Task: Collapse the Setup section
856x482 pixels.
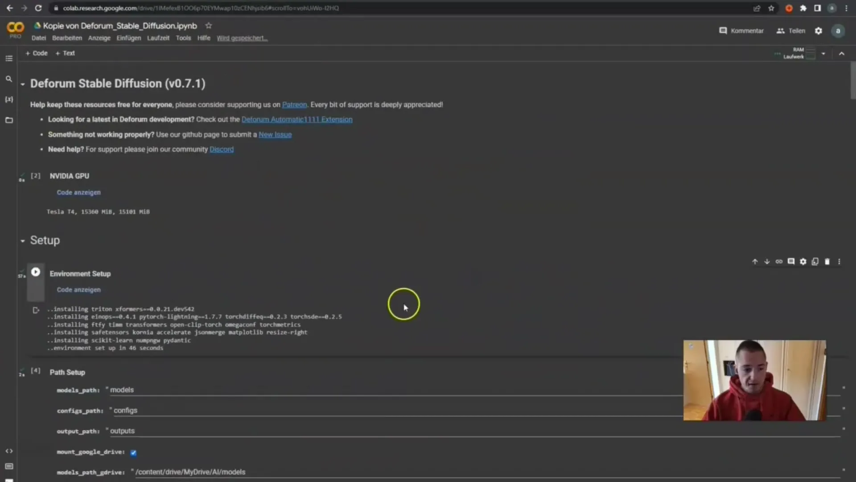Action: click(x=23, y=241)
